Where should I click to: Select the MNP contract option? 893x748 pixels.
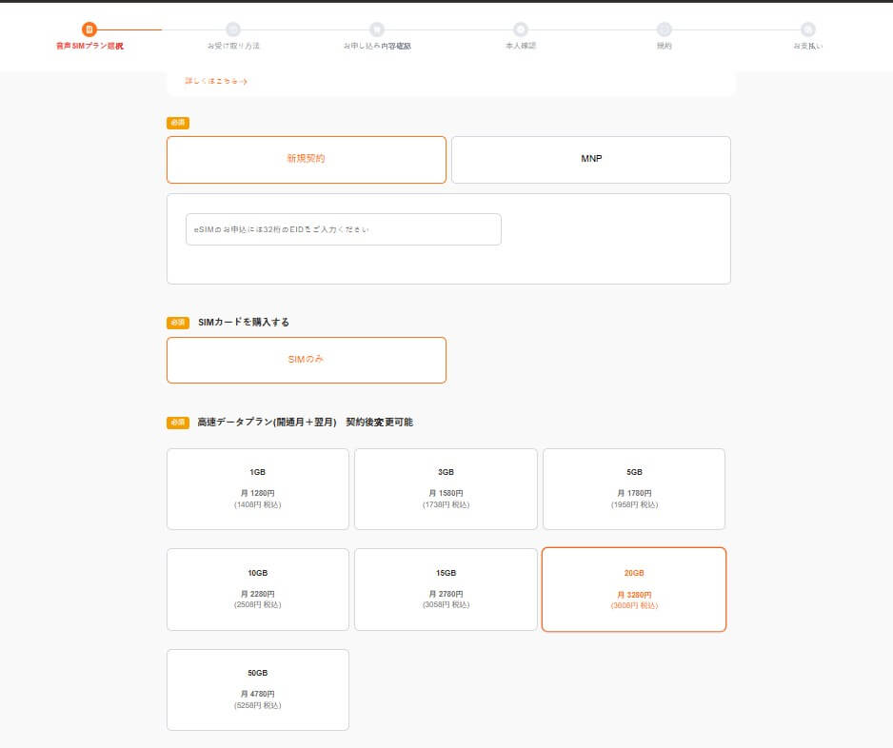click(590, 159)
